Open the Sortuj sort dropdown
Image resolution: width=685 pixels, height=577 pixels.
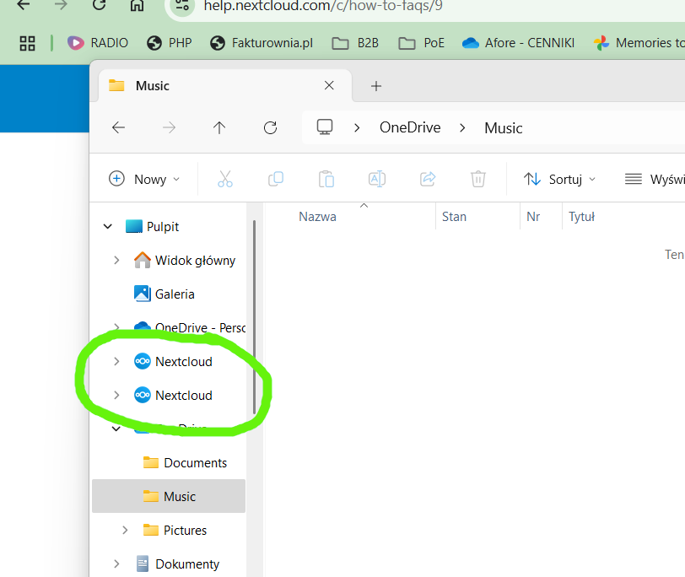pos(559,179)
